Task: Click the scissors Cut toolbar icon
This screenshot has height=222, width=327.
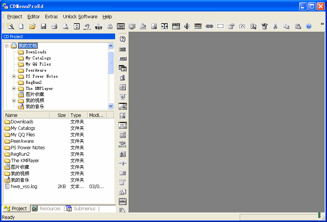Action: coord(275,26)
